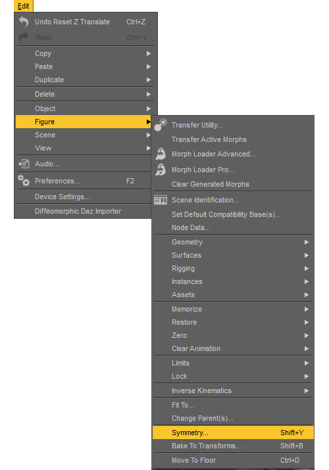329x470 pixels.
Task: Click the Morph Loader Advanced icon
Action: click(x=161, y=154)
